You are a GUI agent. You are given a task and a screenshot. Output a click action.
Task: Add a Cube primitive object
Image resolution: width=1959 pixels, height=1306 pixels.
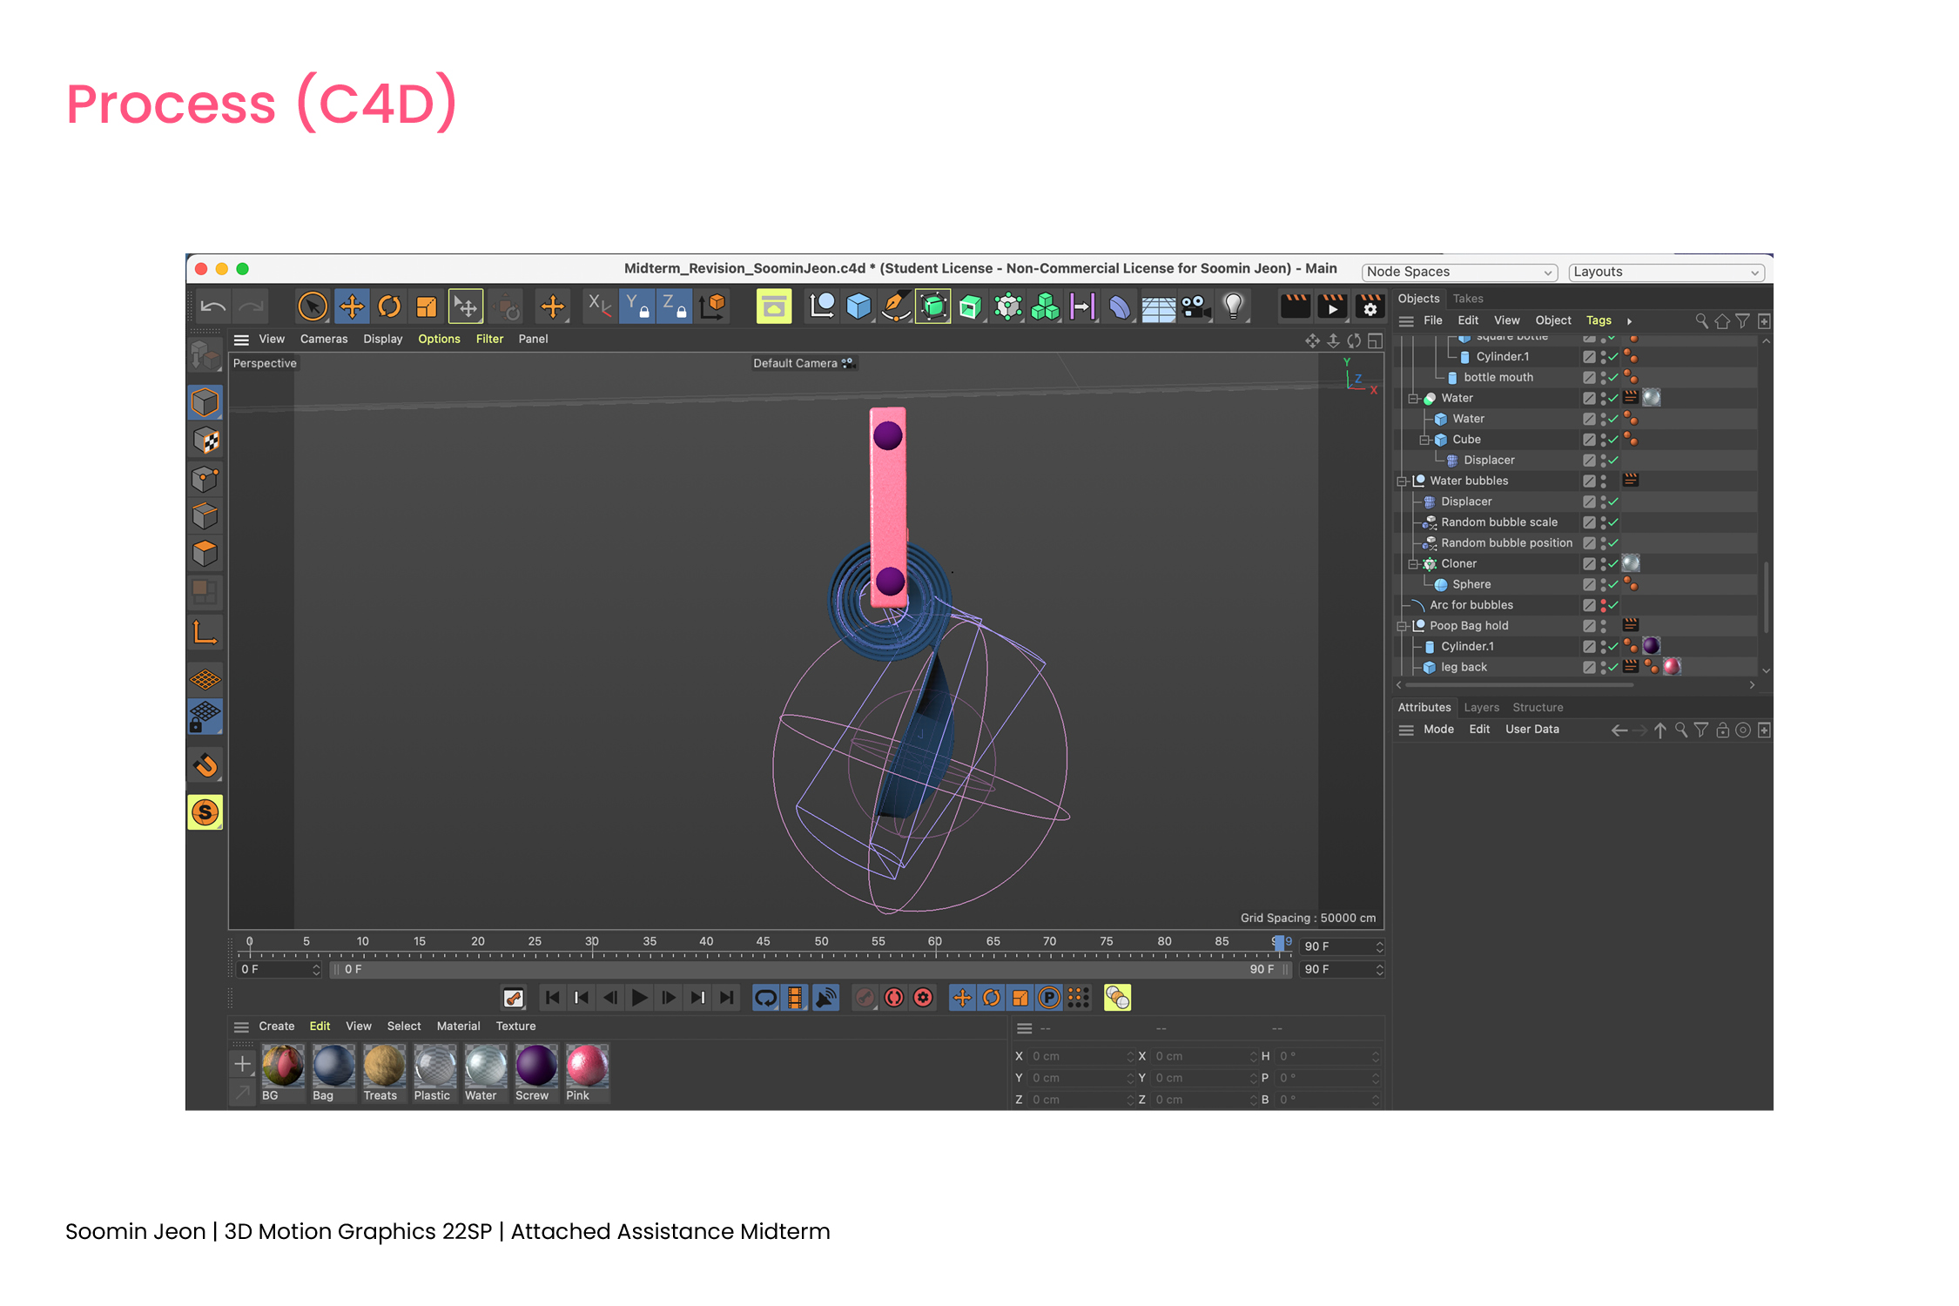coord(858,306)
